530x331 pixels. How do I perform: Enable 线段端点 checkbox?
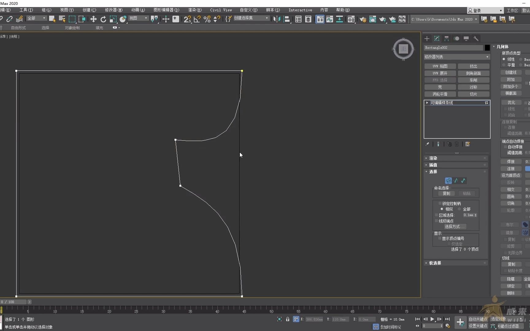pos(437,221)
